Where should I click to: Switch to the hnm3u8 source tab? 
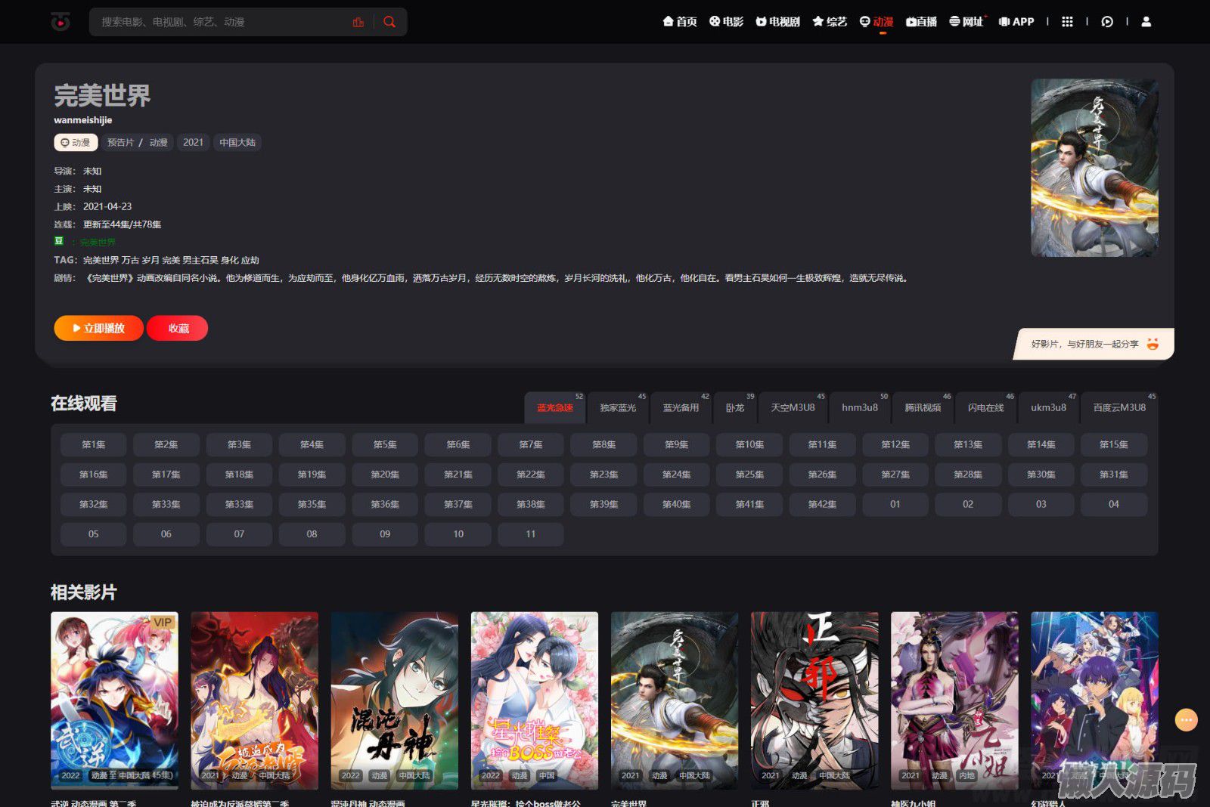(x=860, y=408)
